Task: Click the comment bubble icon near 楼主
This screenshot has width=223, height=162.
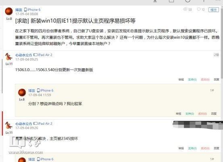Action: click(199, 9)
